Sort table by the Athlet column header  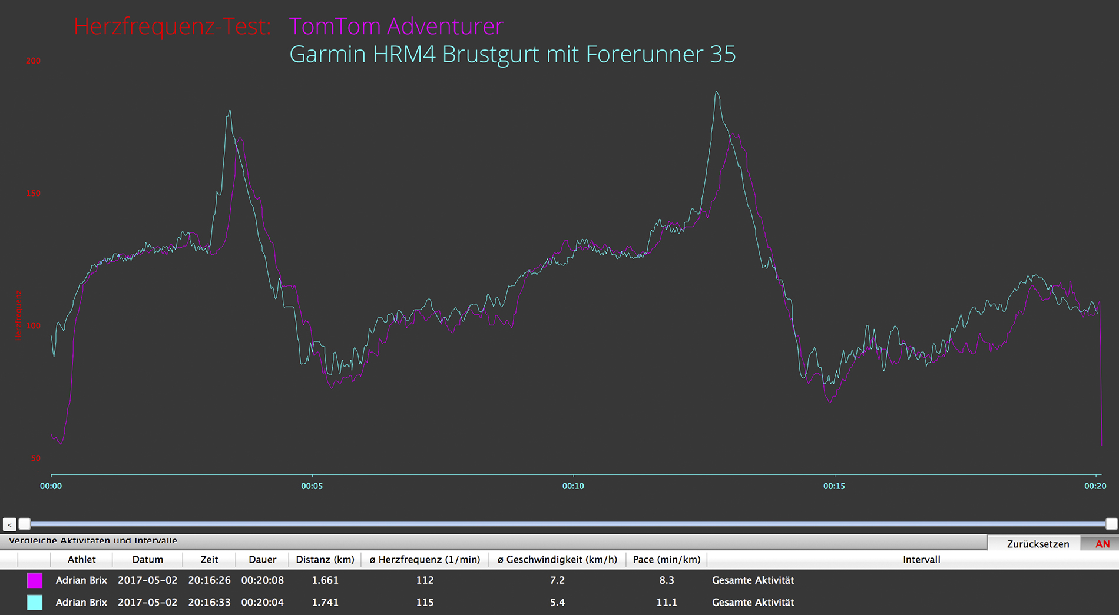click(x=81, y=560)
